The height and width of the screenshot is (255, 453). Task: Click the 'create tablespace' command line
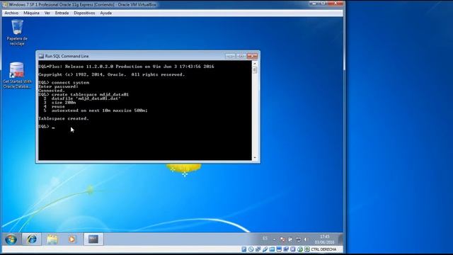pyautogui.click(x=84, y=94)
